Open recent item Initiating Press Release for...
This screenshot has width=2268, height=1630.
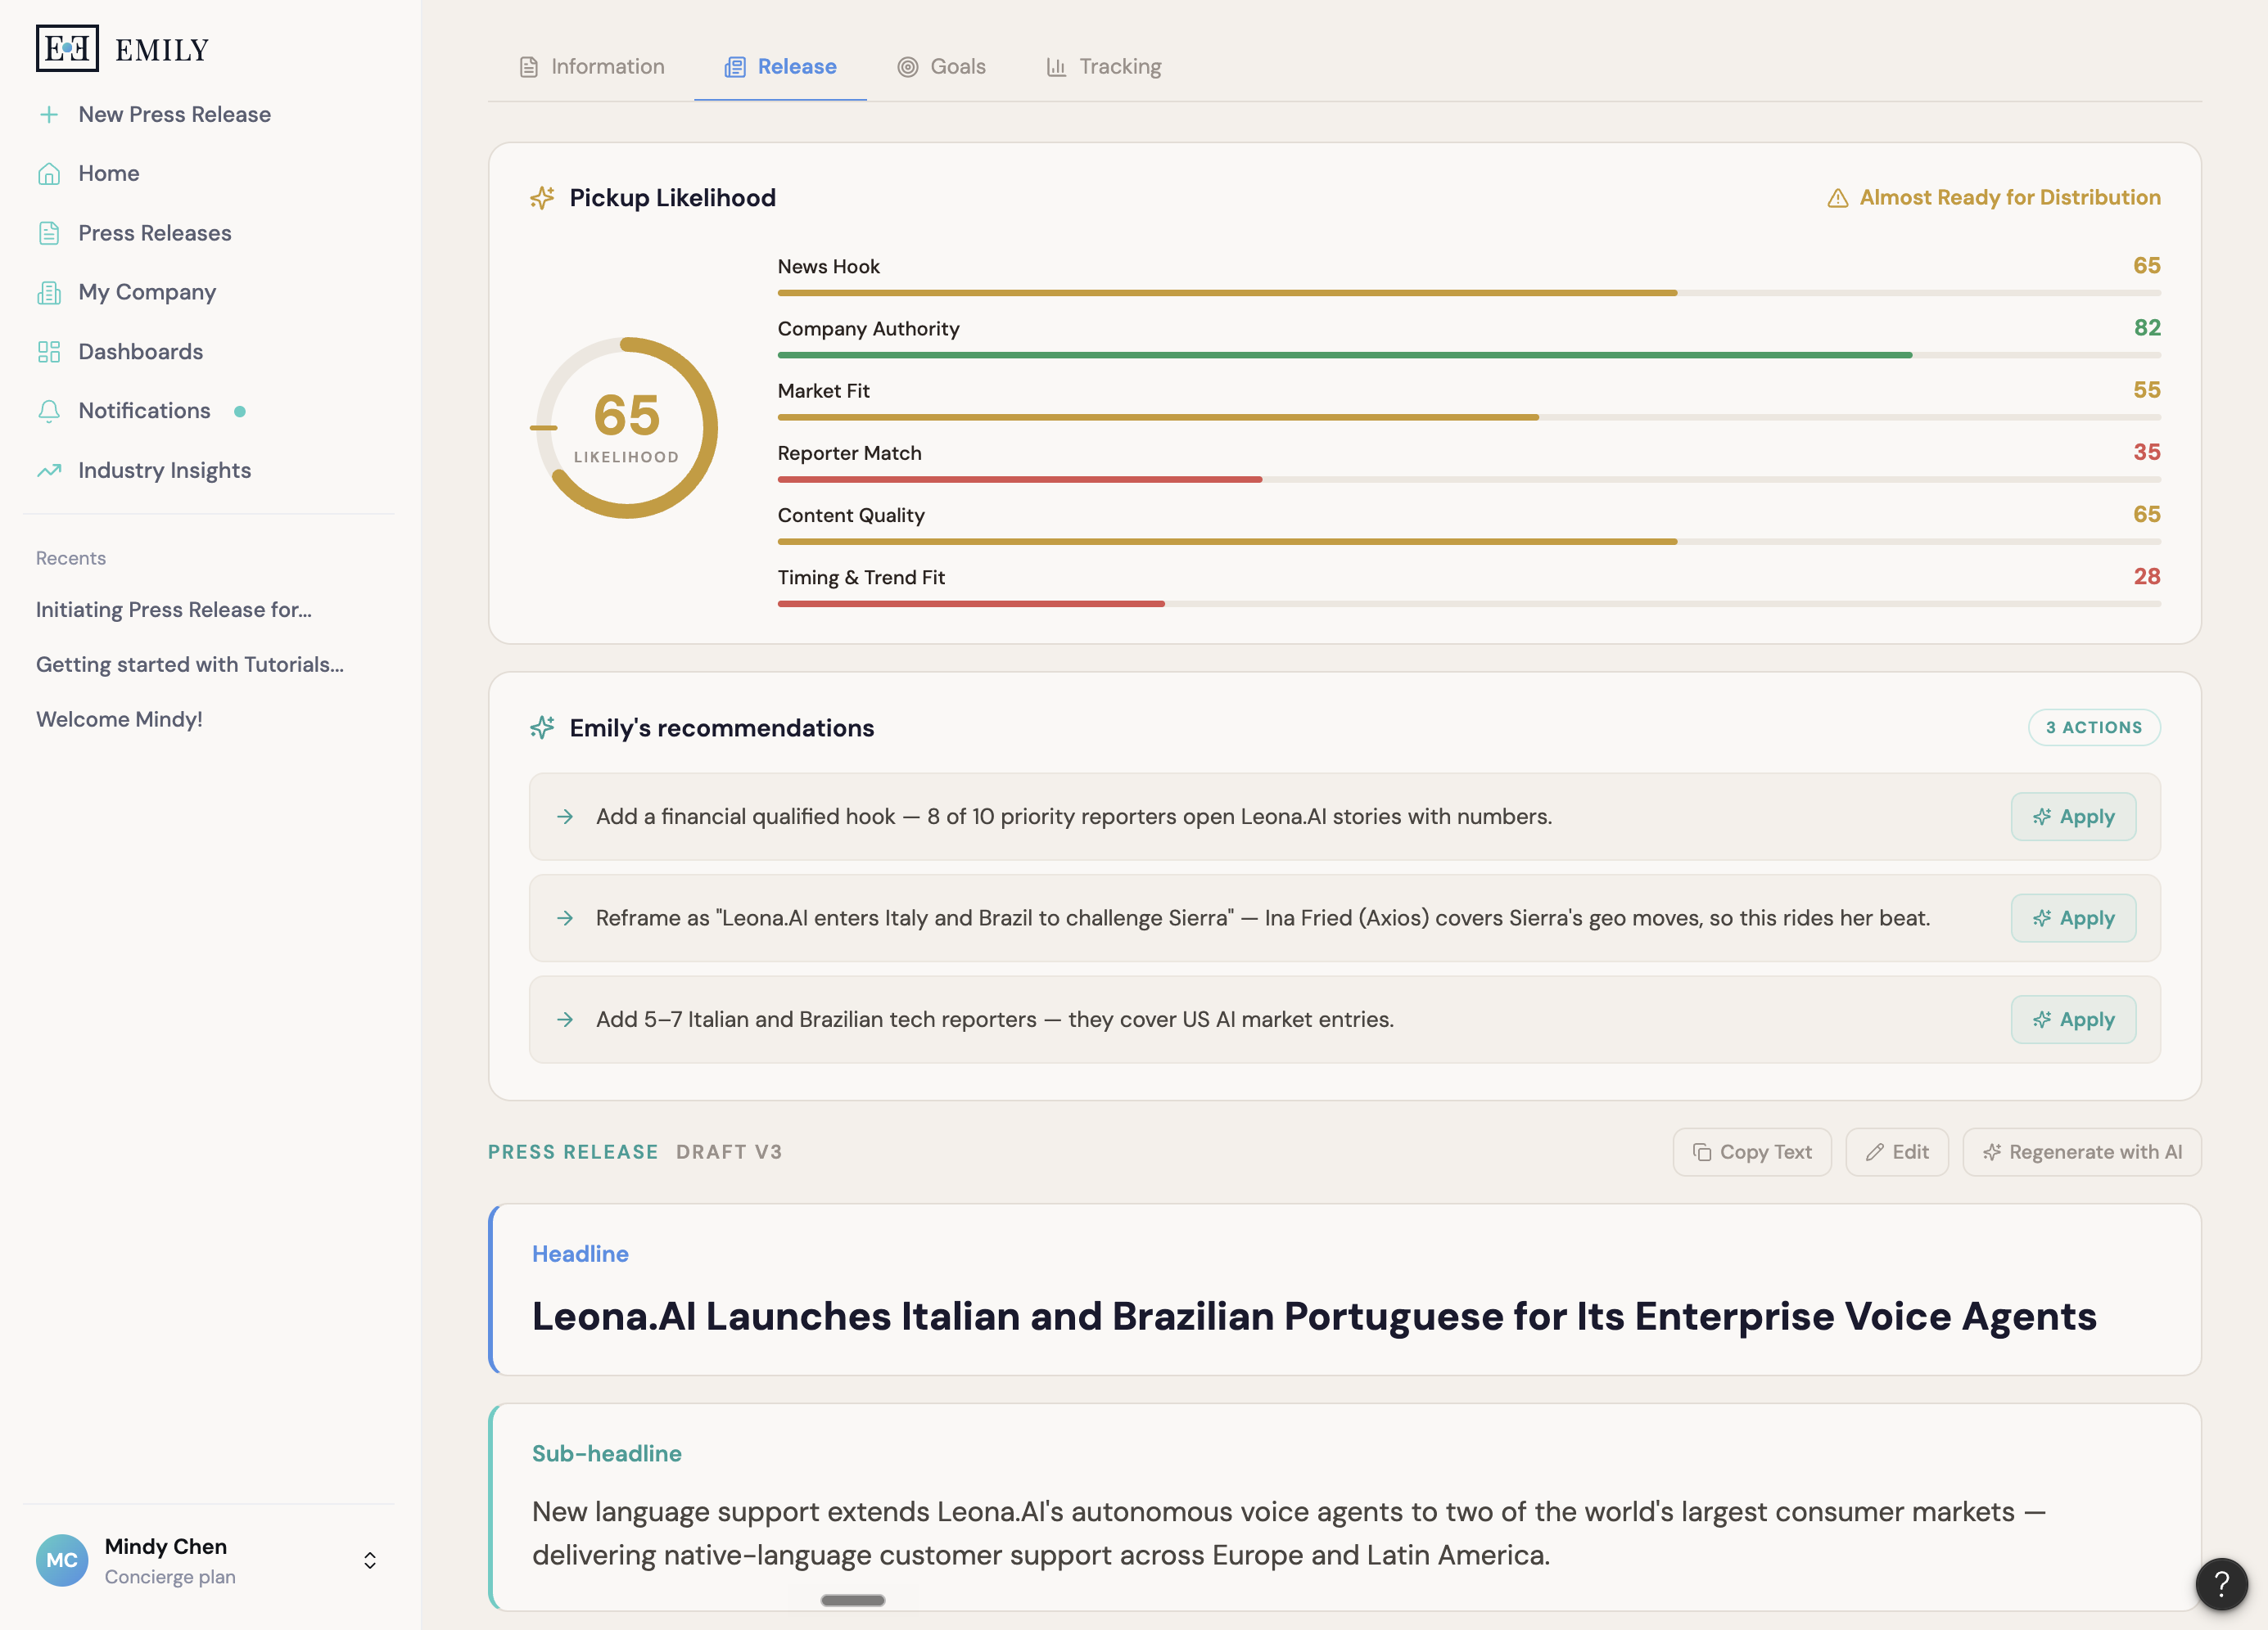click(x=174, y=610)
